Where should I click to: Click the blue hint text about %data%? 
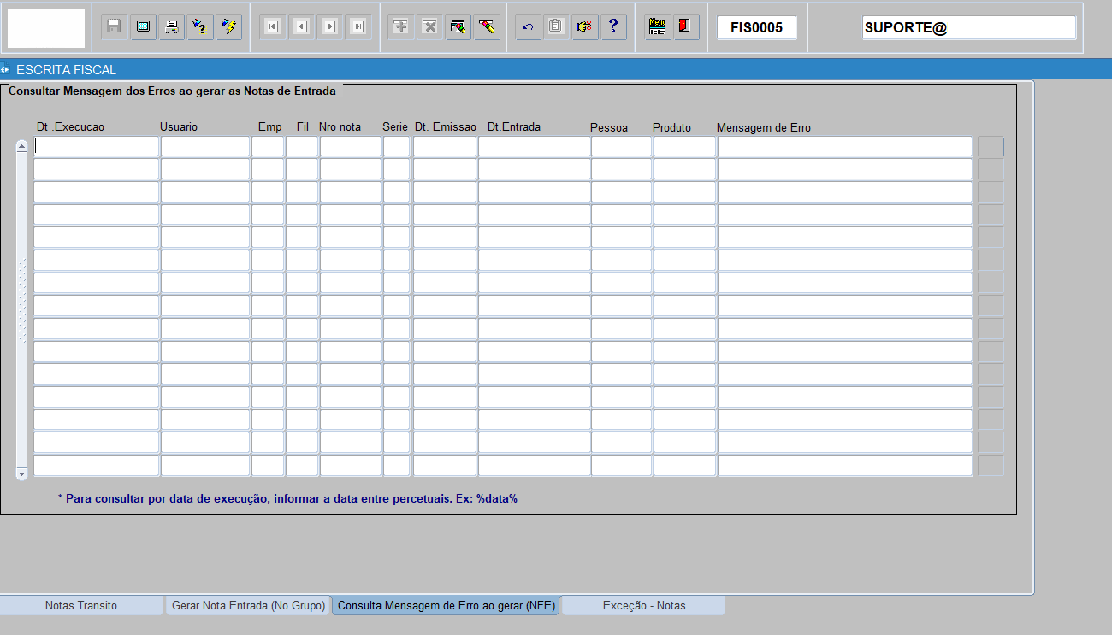pos(287,498)
